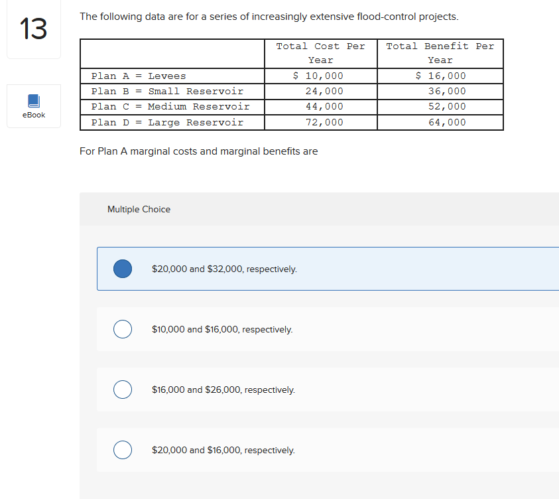Viewport: 559px width, 499px height.
Task: Choose option $16,000 and $26,000, respectively
Action: (122, 390)
